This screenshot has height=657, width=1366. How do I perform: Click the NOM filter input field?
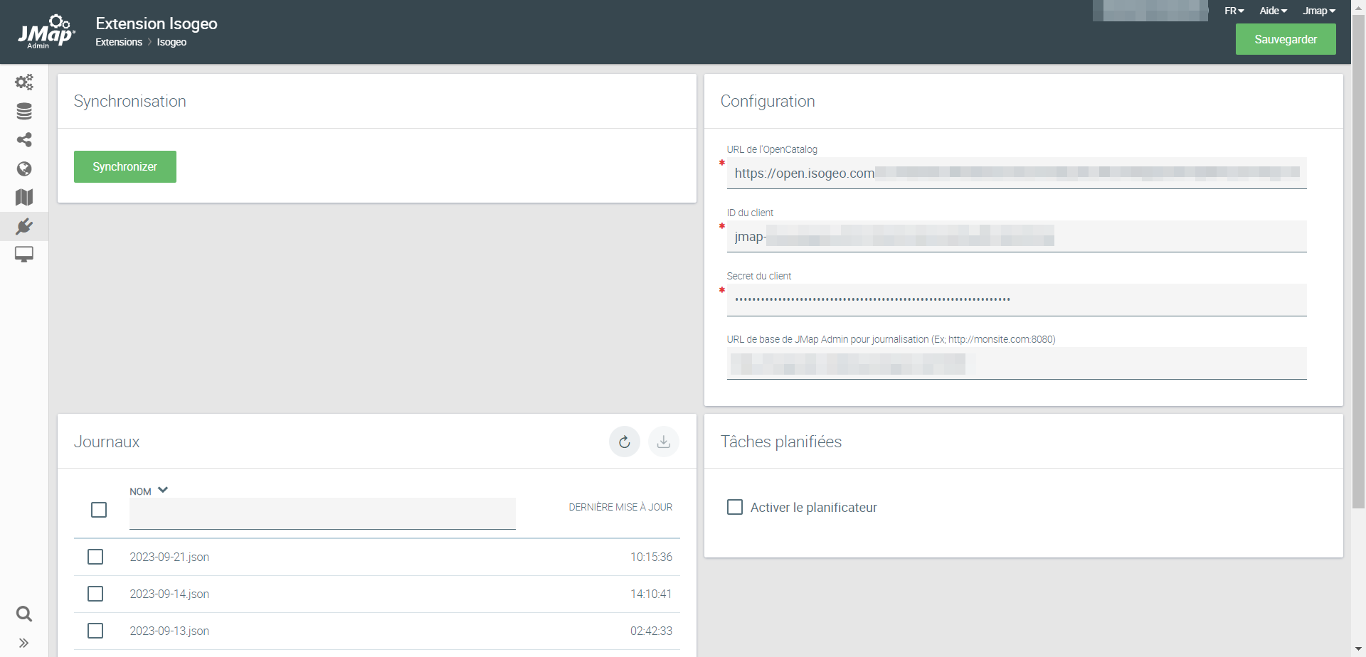tap(322, 513)
